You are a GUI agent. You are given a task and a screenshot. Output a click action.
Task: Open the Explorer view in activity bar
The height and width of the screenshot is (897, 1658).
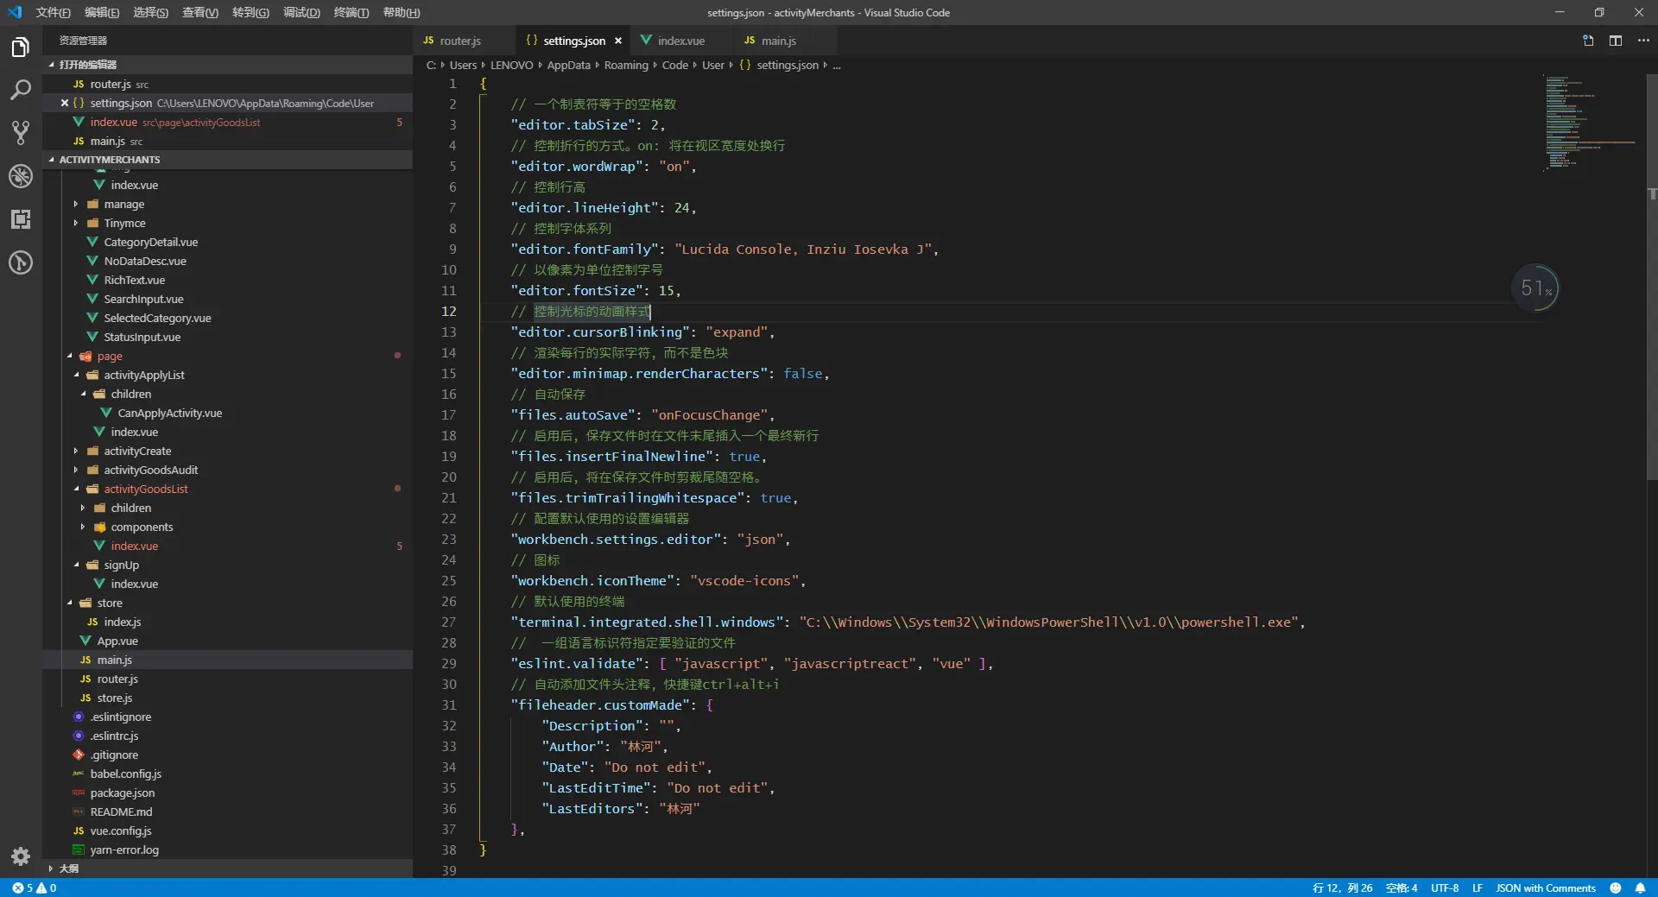(21, 47)
